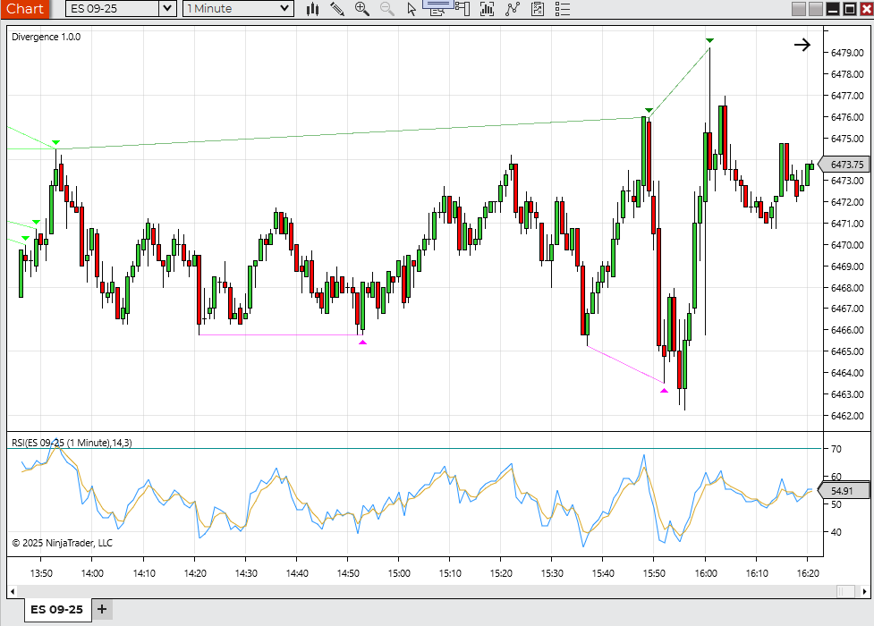Screen dimensions: 874x626
Task: Click the zoom out magnifier
Action: click(386, 9)
